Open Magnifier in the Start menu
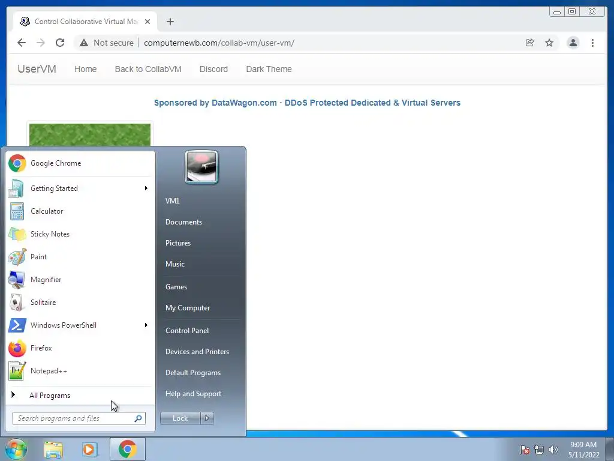 [x=80, y=280]
